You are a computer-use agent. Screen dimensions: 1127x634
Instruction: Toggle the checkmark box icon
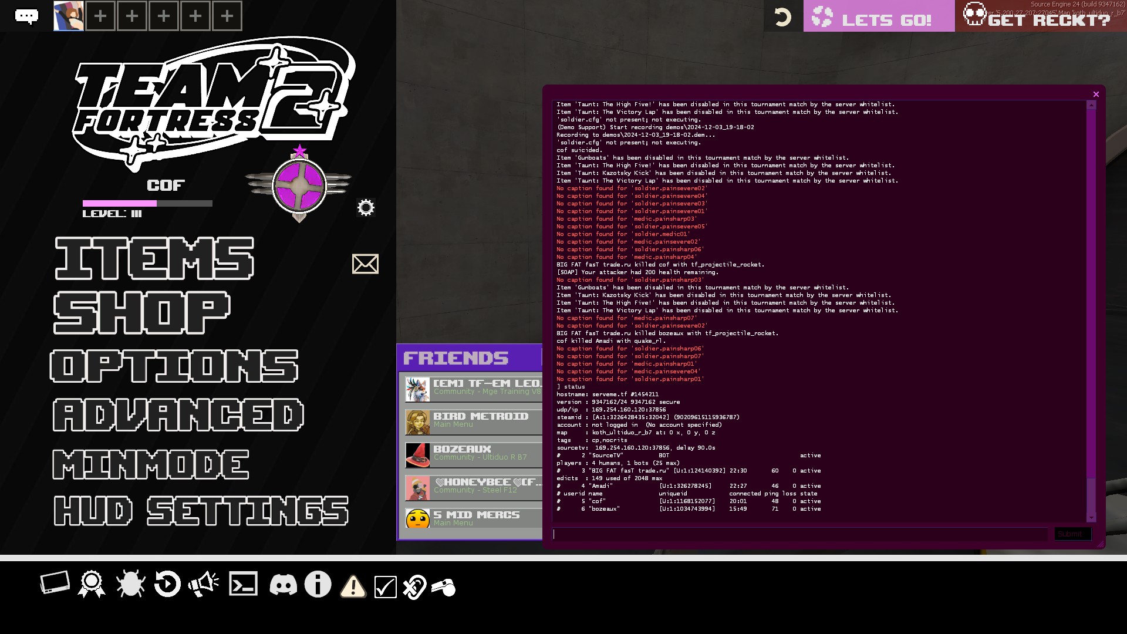[385, 586]
